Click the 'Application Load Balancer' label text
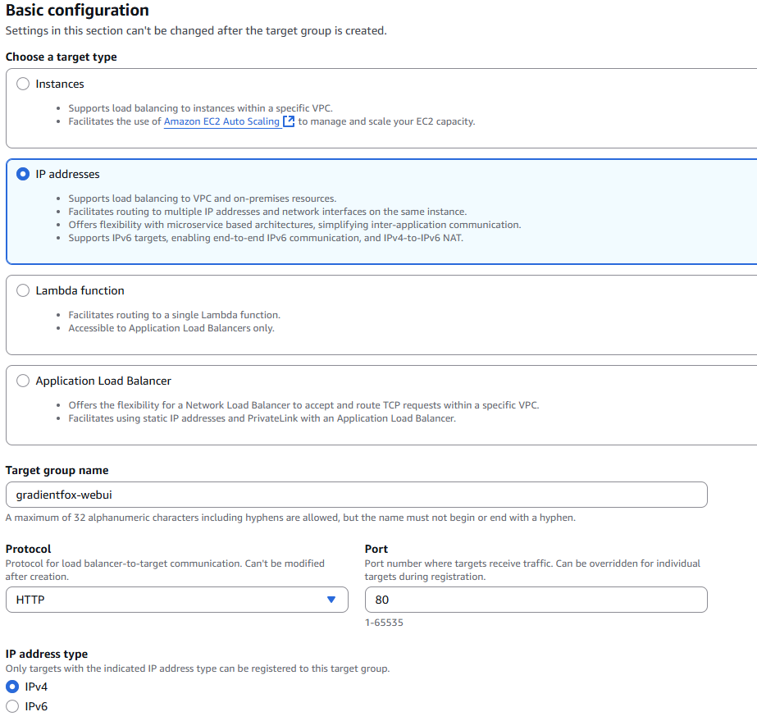Image resolution: width=757 pixels, height=721 pixels. [x=103, y=381]
